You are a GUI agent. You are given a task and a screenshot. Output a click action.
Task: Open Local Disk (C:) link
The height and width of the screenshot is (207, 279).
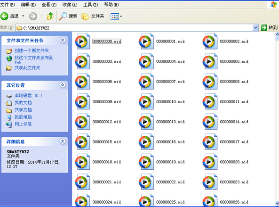[x=28, y=96]
